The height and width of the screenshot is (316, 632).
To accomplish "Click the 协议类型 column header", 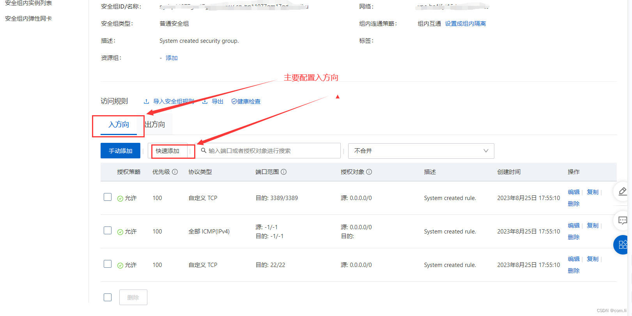I will (200, 172).
